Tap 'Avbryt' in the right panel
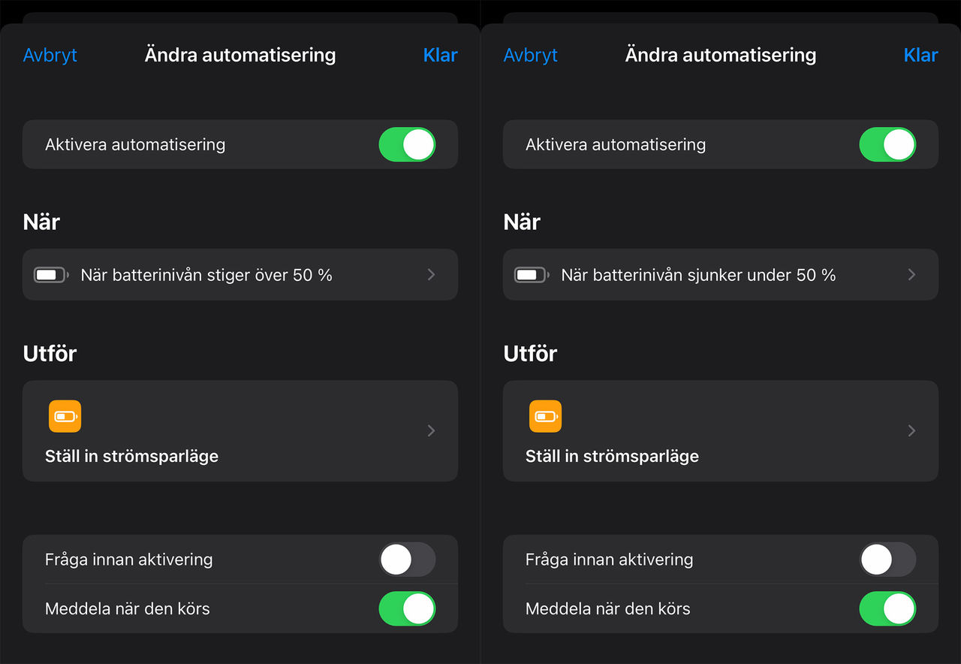Screen dimensions: 961x664 [531, 55]
